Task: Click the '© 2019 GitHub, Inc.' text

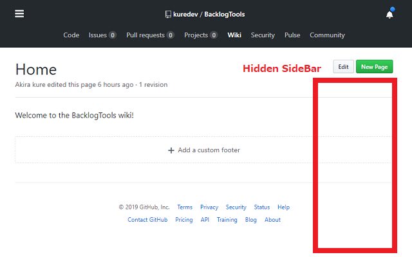Action: coord(144,207)
